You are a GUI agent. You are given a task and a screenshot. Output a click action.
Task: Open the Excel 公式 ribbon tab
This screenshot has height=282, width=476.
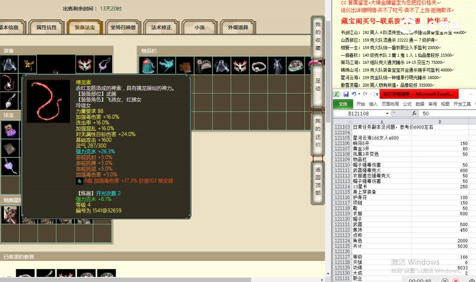407,104
